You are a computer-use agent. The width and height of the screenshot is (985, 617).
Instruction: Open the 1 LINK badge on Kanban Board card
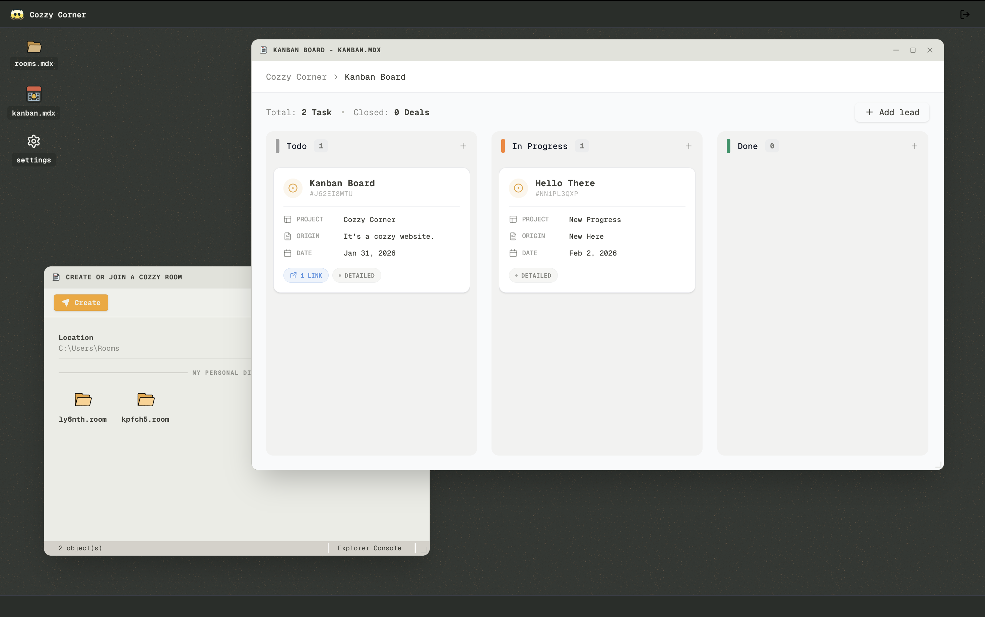[x=306, y=276]
